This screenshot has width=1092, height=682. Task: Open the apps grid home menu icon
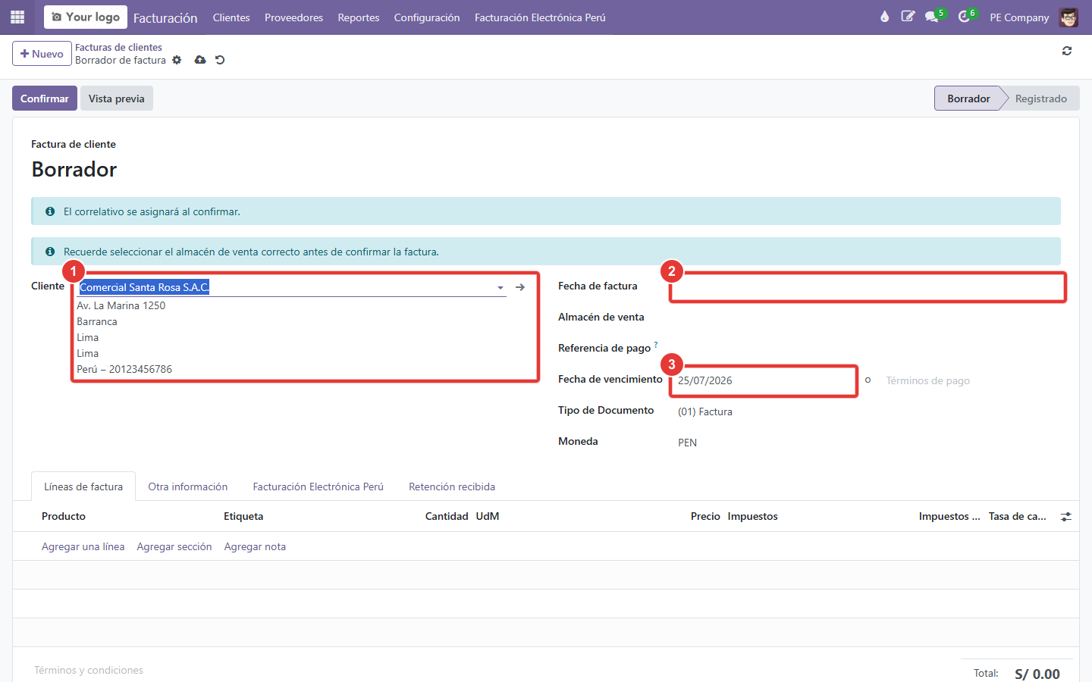(x=17, y=17)
